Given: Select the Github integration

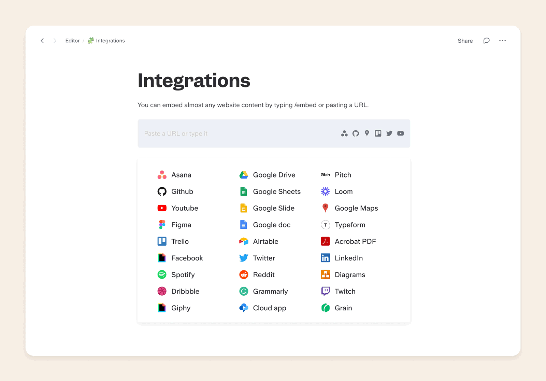Looking at the screenshot, I should tap(175, 192).
